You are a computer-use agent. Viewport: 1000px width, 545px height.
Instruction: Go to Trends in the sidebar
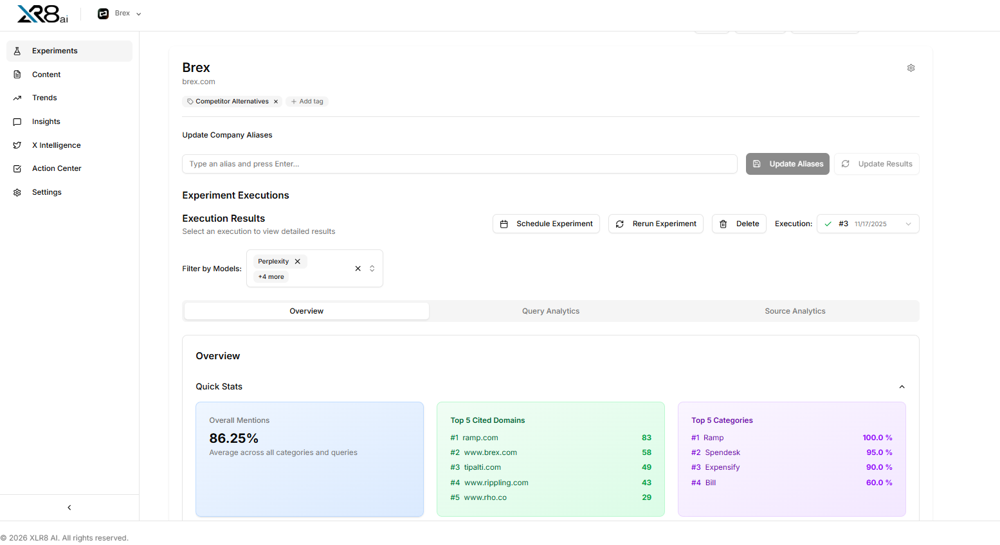(44, 98)
